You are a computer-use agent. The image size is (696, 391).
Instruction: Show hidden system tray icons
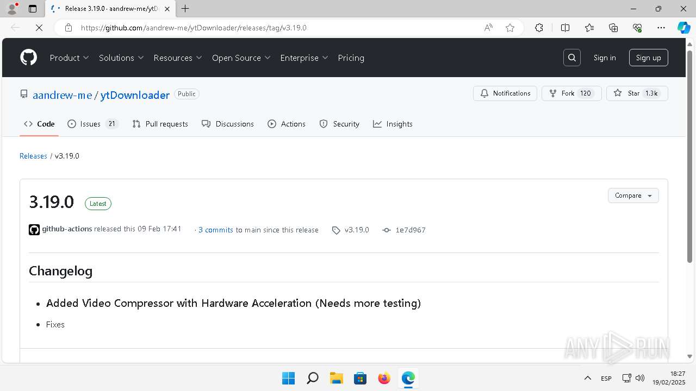[587, 378]
